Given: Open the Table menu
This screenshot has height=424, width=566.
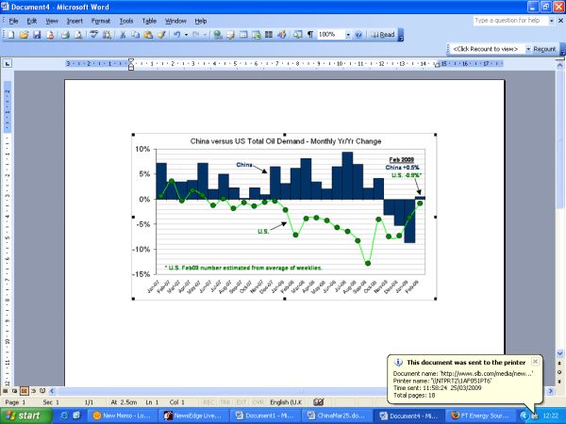Looking at the screenshot, I should pyautogui.click(x=149, y=20).
